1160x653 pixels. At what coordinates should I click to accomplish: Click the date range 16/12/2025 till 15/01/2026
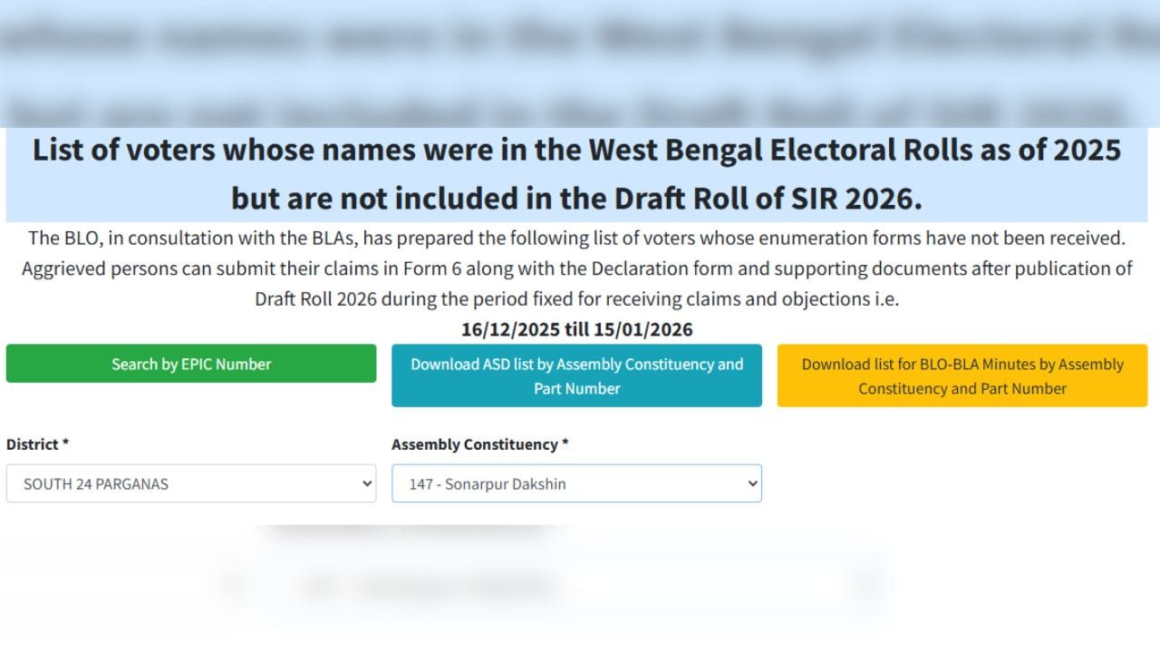576,329
